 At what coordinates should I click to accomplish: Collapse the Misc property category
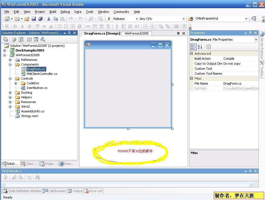(192, 78)
